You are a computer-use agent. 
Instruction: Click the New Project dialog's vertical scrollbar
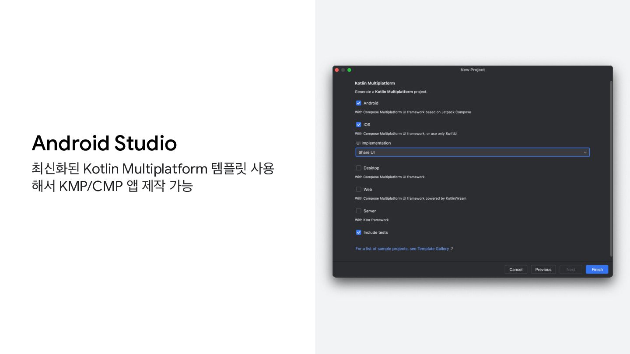pos(611,168)
